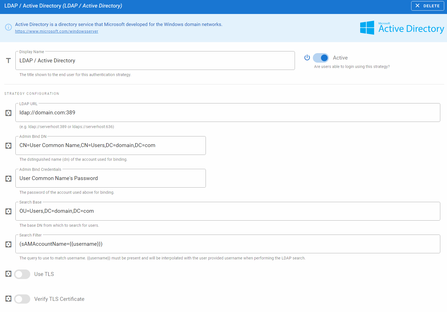The height and width of the screenshot is (312, 447).
Task: Open the microsoft.com/windowsserver link
Action: coord(57,31)
